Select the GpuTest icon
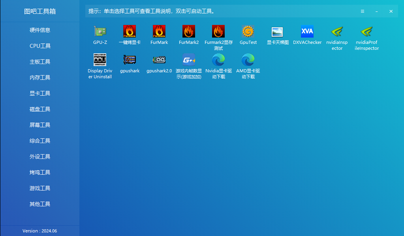 (x=248, y=32)
